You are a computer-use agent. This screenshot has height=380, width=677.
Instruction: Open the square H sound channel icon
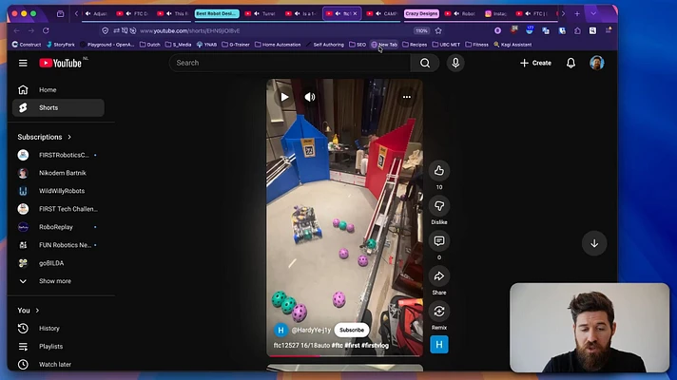439,345
